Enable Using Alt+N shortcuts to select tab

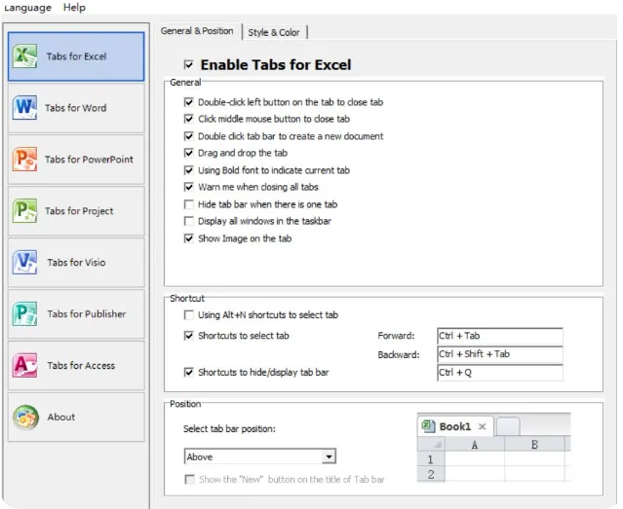coord(189,315)
